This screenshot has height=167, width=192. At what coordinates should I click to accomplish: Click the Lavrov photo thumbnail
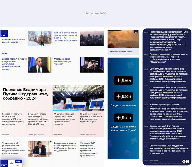pos(40,65)
